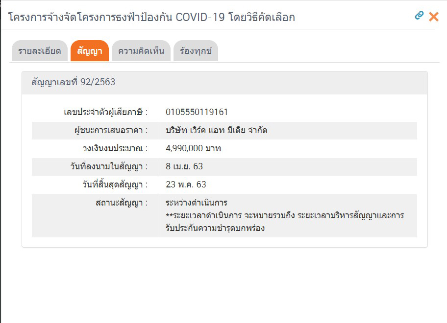Image resolution: width=447 pixels, height=323 pixels.
Task: Click the ผู้ชนะการเสนอราคา label
Action: tap(108, 131)
